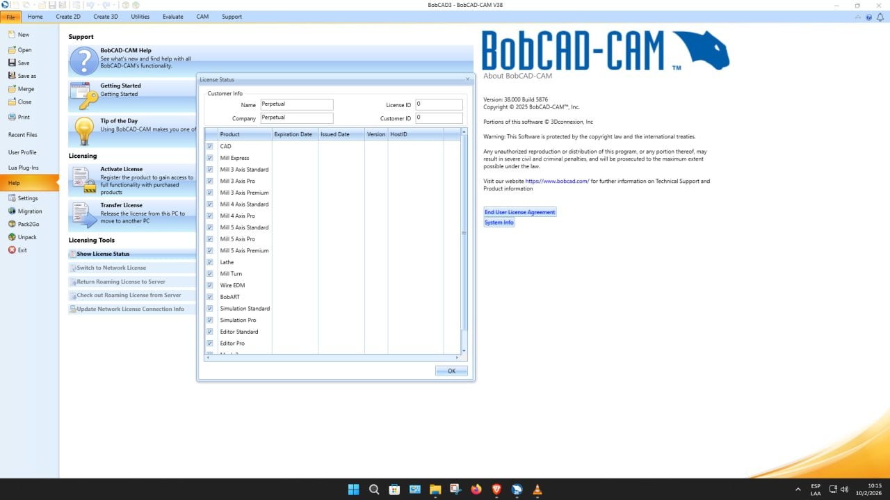The image size is (890, 500).
Task: Click OK in License Status dialog
Action: tap(451, 371)
